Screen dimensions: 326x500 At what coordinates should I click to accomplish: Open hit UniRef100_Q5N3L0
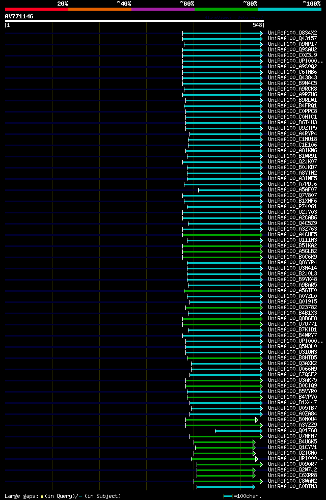pyautogui.click(x=292, y=346)
